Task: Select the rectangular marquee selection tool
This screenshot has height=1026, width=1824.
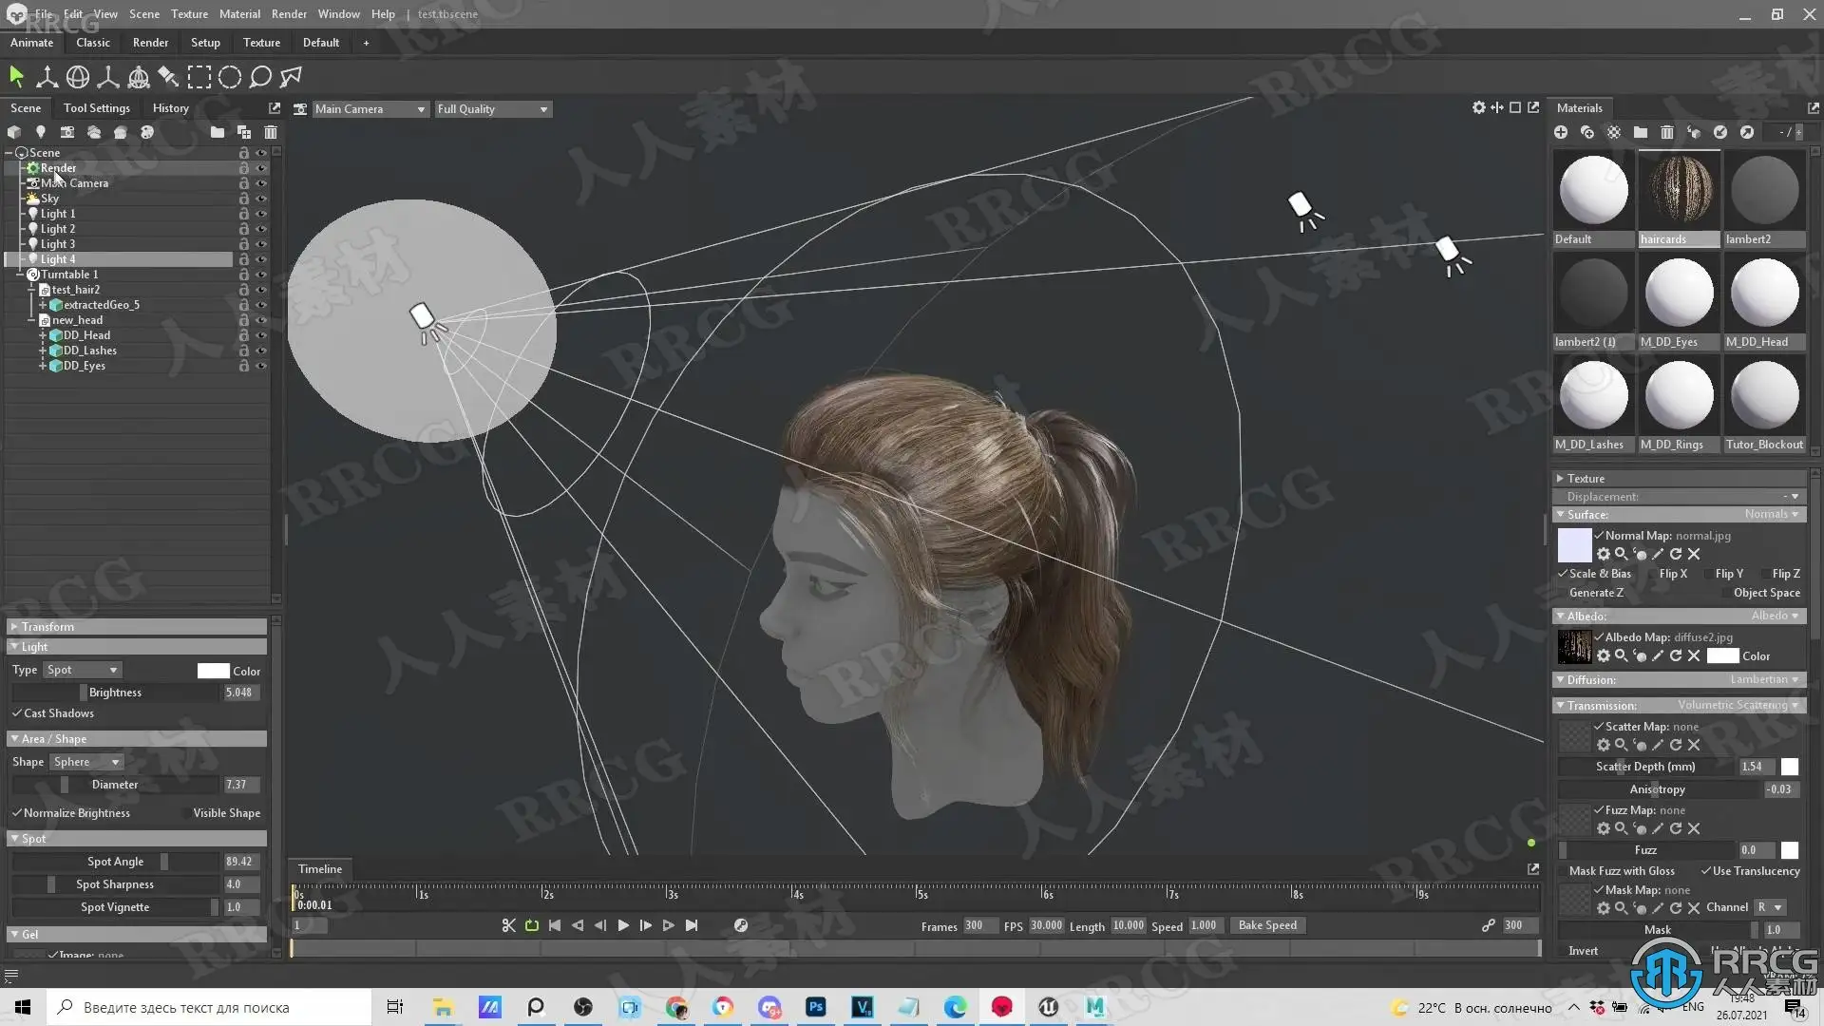Action: pos(199,77)
